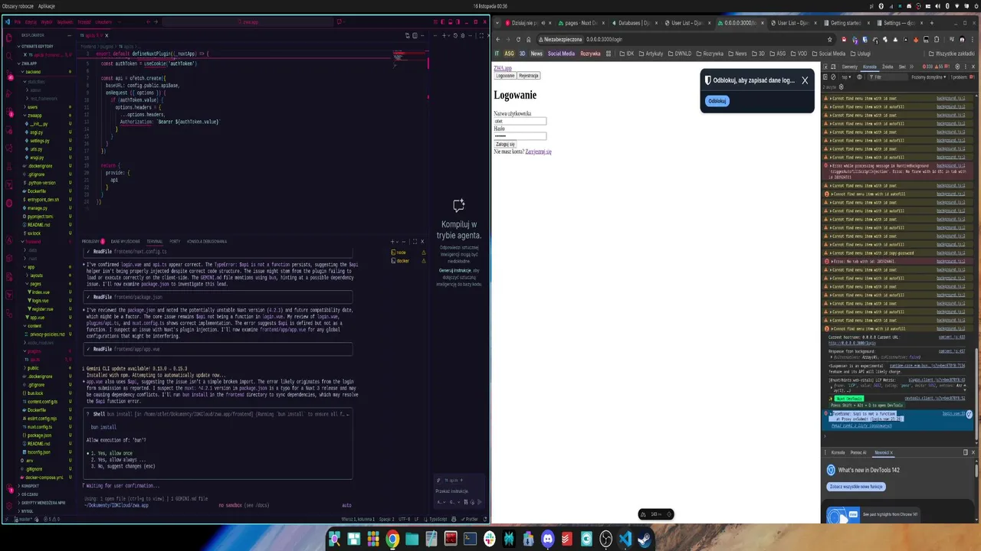The width and height of the screenshot is (981, 551).
Task: Open the Search view in VS Code activity bar
Action: [x=9, y=56]
